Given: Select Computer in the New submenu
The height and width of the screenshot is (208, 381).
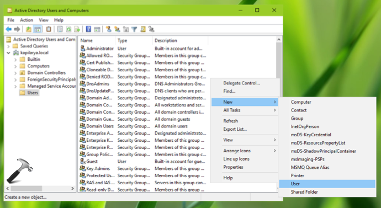Looking at the screenshot, I should [x=327, y=102].
